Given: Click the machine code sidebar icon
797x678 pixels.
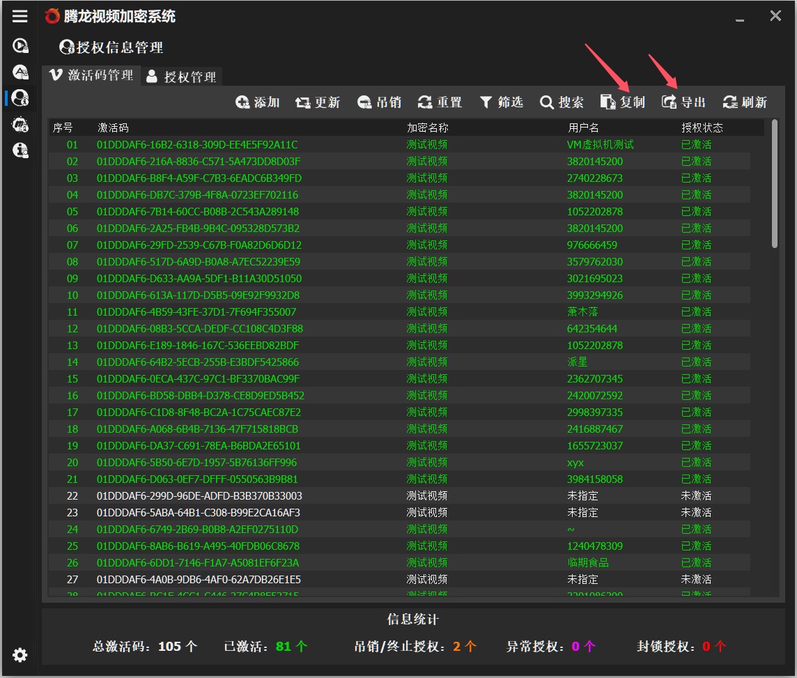Looking at the screenshot, I should (x=20, y=125).
